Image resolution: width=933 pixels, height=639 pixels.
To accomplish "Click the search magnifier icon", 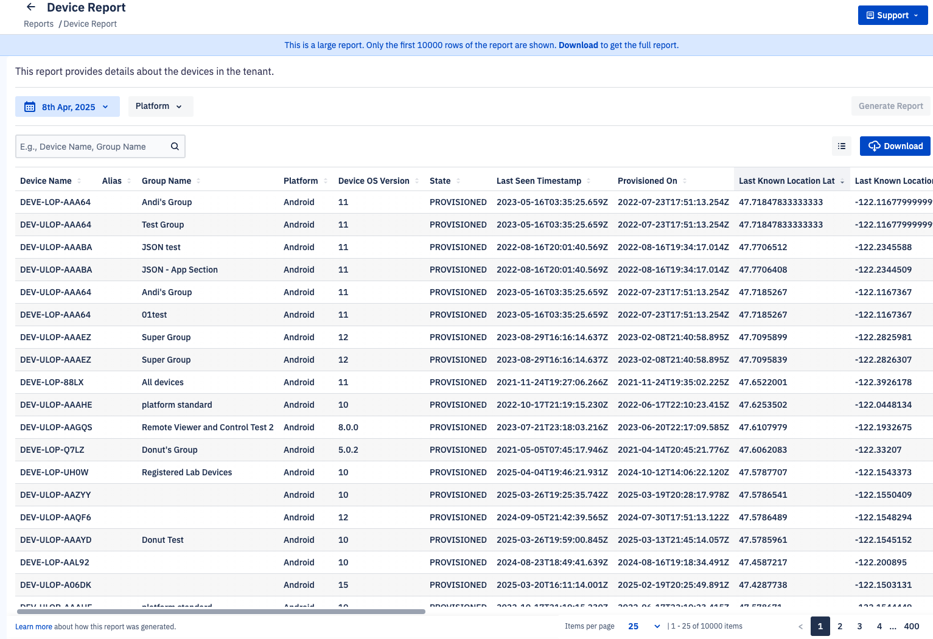I will coord(175,146).
